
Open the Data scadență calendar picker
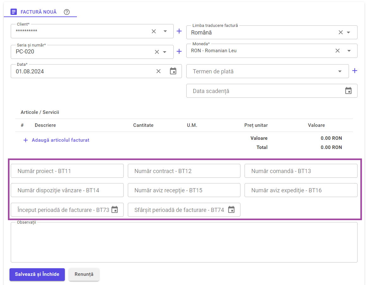pyautogui.click(x=348, y=91)
